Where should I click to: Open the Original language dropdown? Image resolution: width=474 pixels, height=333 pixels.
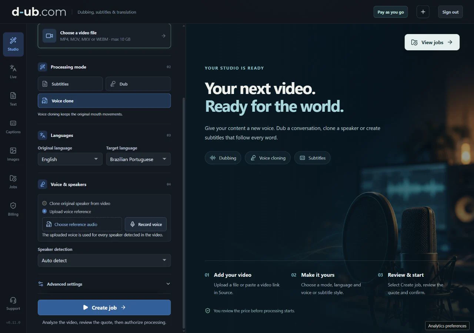pyautogui.click(x=70, y=159)
